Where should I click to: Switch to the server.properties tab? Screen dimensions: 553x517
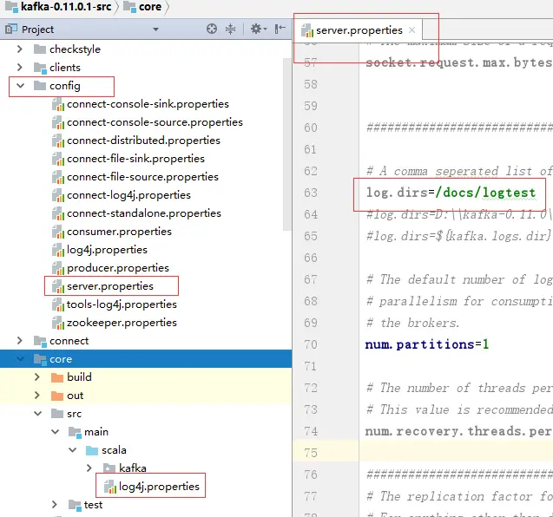[359, 30]
